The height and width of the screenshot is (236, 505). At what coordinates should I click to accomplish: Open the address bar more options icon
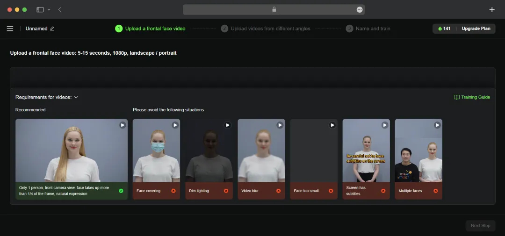(x=360, y=10)
